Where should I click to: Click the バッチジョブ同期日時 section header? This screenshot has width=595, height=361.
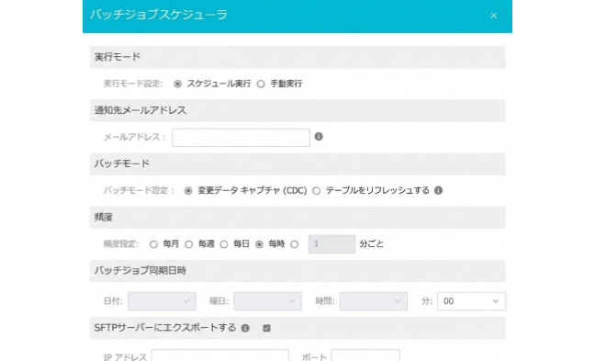click(x=297, y=271)
